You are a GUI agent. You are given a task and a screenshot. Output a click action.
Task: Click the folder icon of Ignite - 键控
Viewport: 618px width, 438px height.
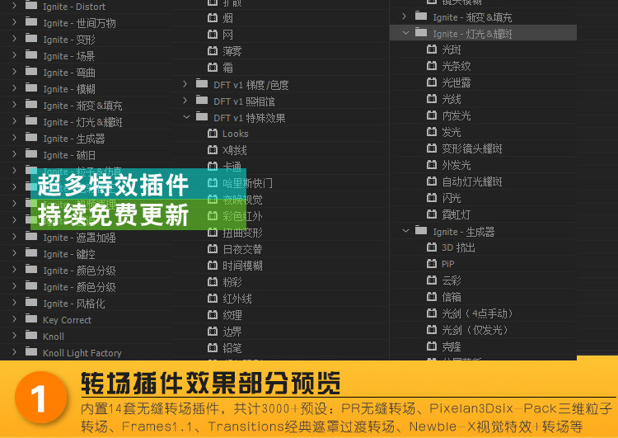[31, 253]
